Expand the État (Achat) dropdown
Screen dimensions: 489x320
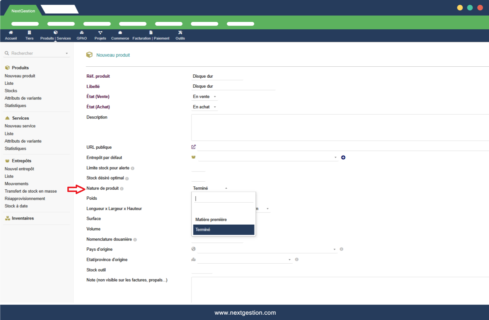point(204,107)
